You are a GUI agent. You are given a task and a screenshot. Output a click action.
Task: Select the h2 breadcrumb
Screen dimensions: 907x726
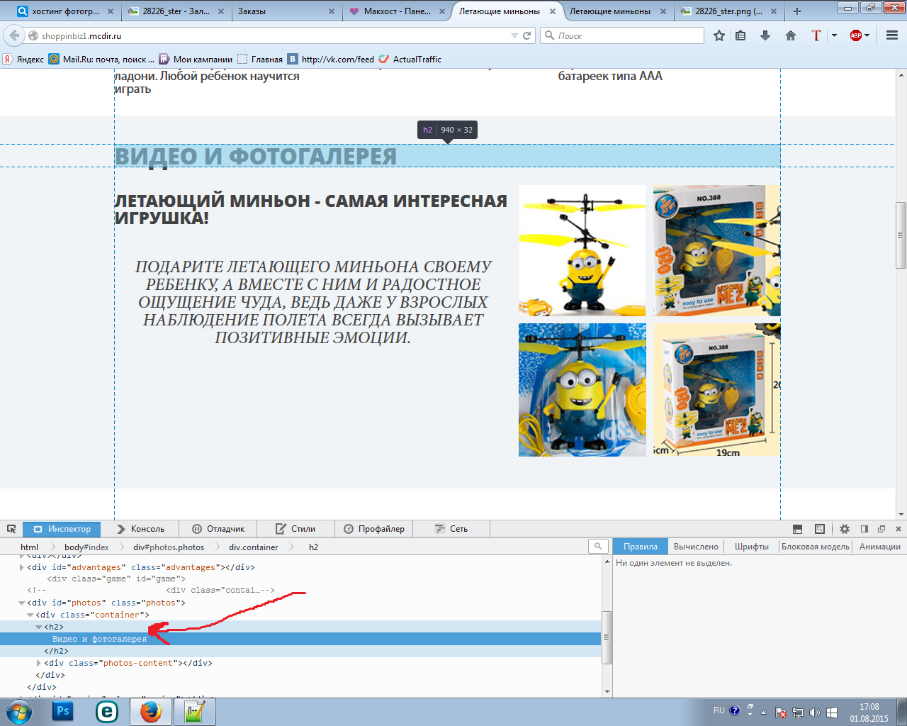pos(313,547)
